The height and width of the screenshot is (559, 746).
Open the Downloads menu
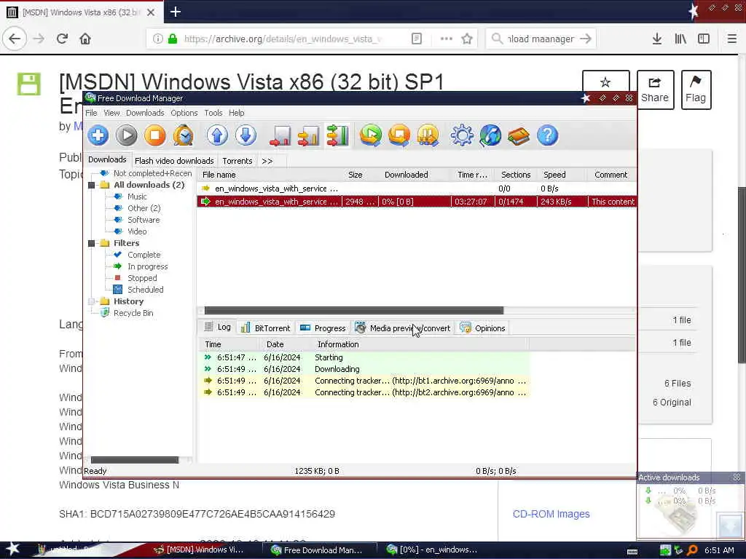click(x=145, y=113)
